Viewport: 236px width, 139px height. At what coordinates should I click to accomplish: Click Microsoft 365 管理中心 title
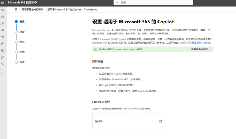(22, 3)
